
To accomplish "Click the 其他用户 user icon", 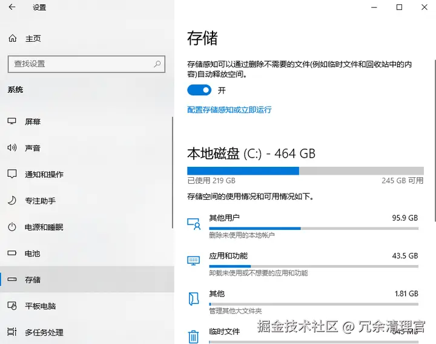I will 194,224.
